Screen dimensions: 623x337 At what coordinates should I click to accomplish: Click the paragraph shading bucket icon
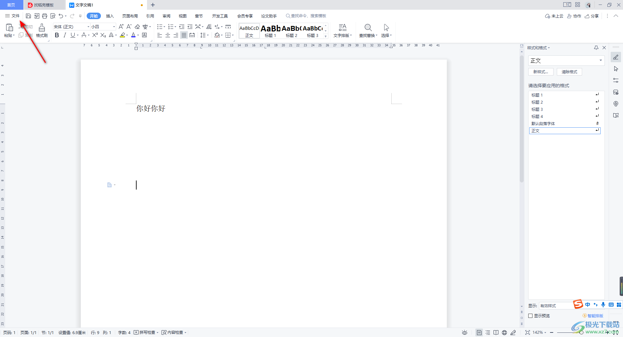click(x=217, y=35)
